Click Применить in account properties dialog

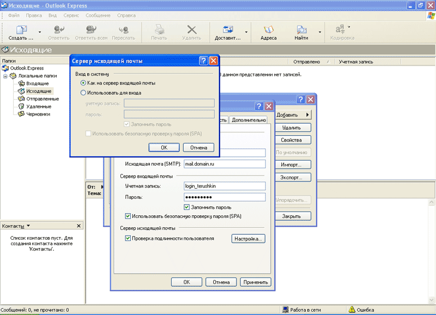256,282
